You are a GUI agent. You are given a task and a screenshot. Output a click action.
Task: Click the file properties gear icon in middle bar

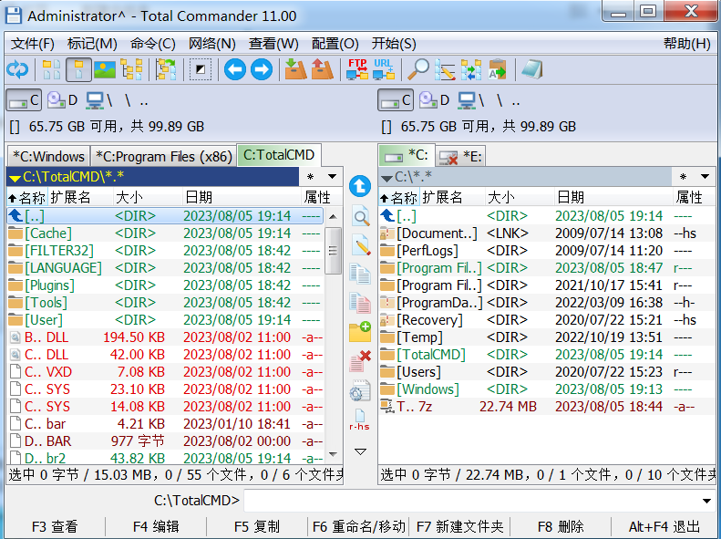click(360, 390)
